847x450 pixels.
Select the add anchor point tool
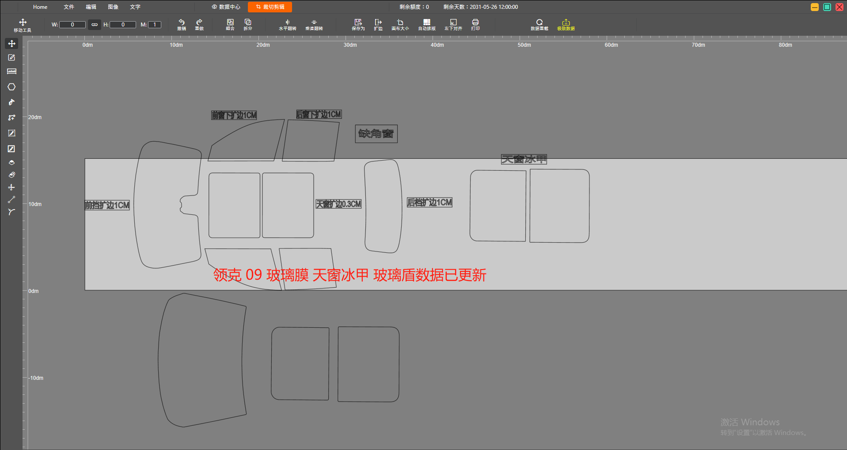tap(11, 118)
